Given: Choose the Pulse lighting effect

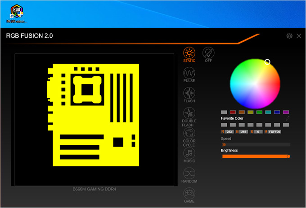Looking at the screenshot, I should tap(189, 75).
